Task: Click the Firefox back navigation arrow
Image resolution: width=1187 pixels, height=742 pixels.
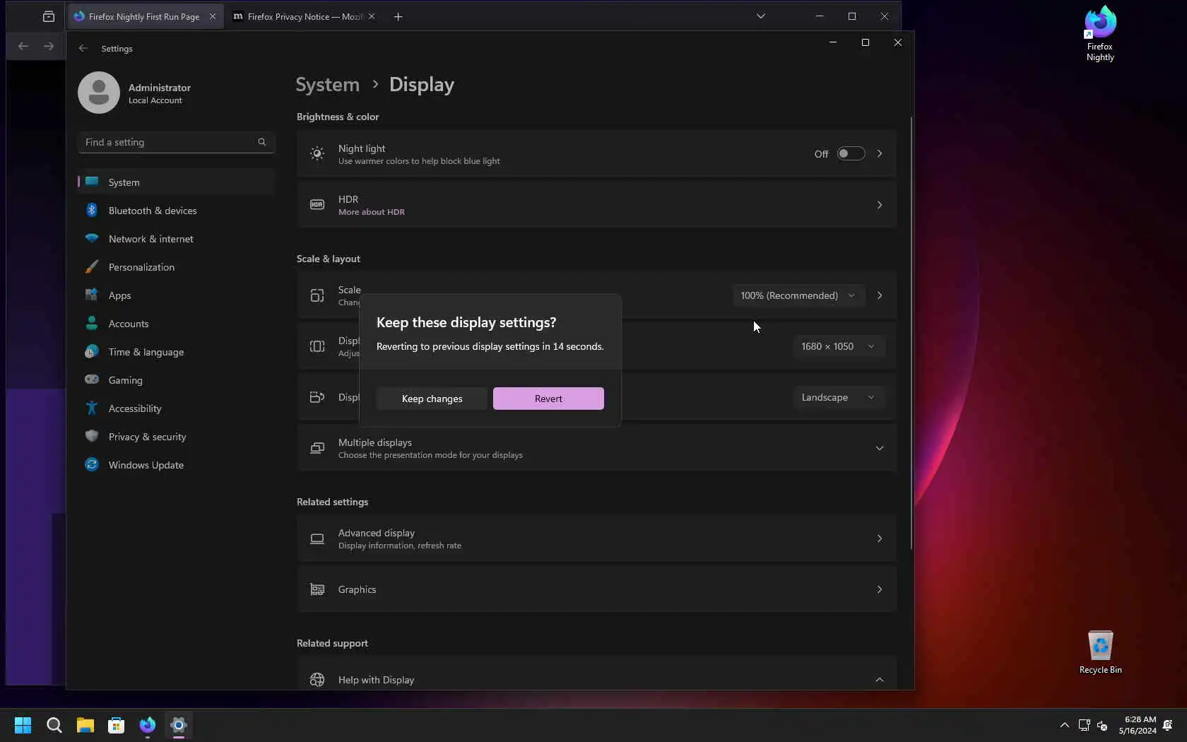Action: (x=23, y=46)
